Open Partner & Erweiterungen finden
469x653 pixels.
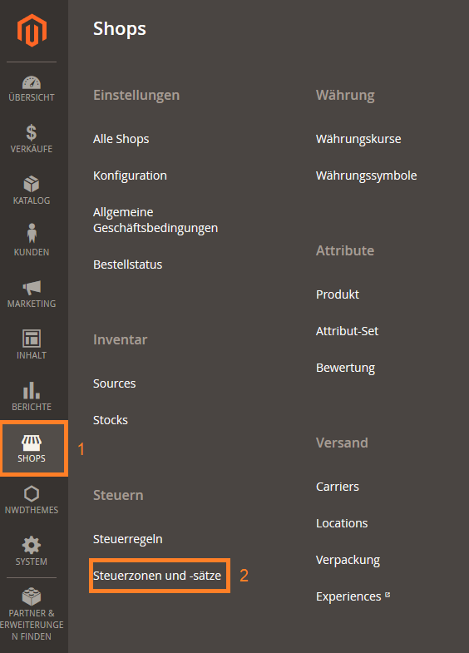32,615
